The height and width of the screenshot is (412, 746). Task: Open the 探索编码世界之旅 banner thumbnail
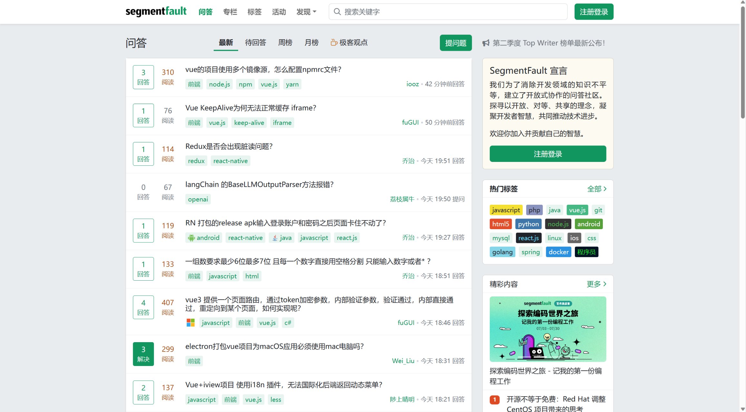pos(547,329)
